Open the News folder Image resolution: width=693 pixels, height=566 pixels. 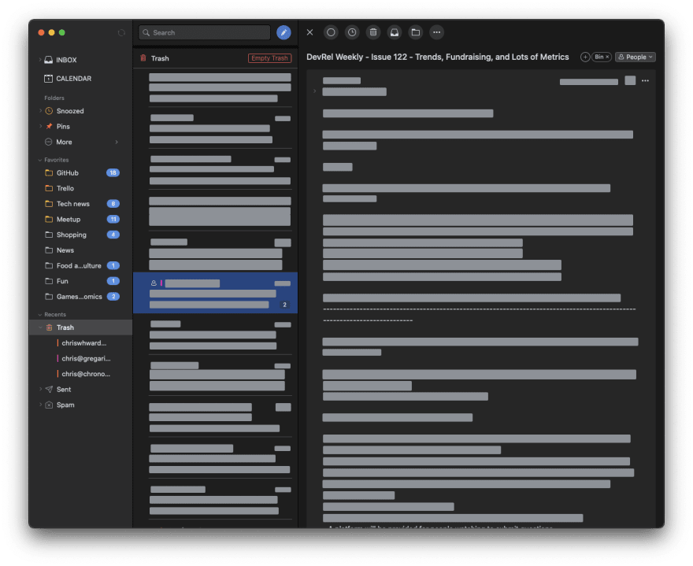[x=65, y=250]
